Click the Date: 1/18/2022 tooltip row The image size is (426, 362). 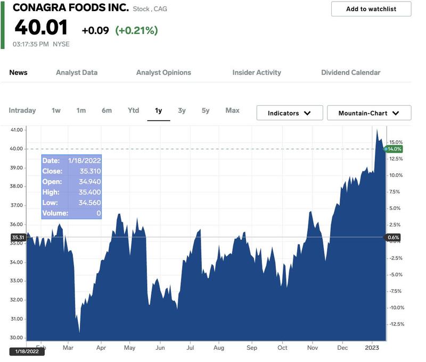click(x=71, y=161)
